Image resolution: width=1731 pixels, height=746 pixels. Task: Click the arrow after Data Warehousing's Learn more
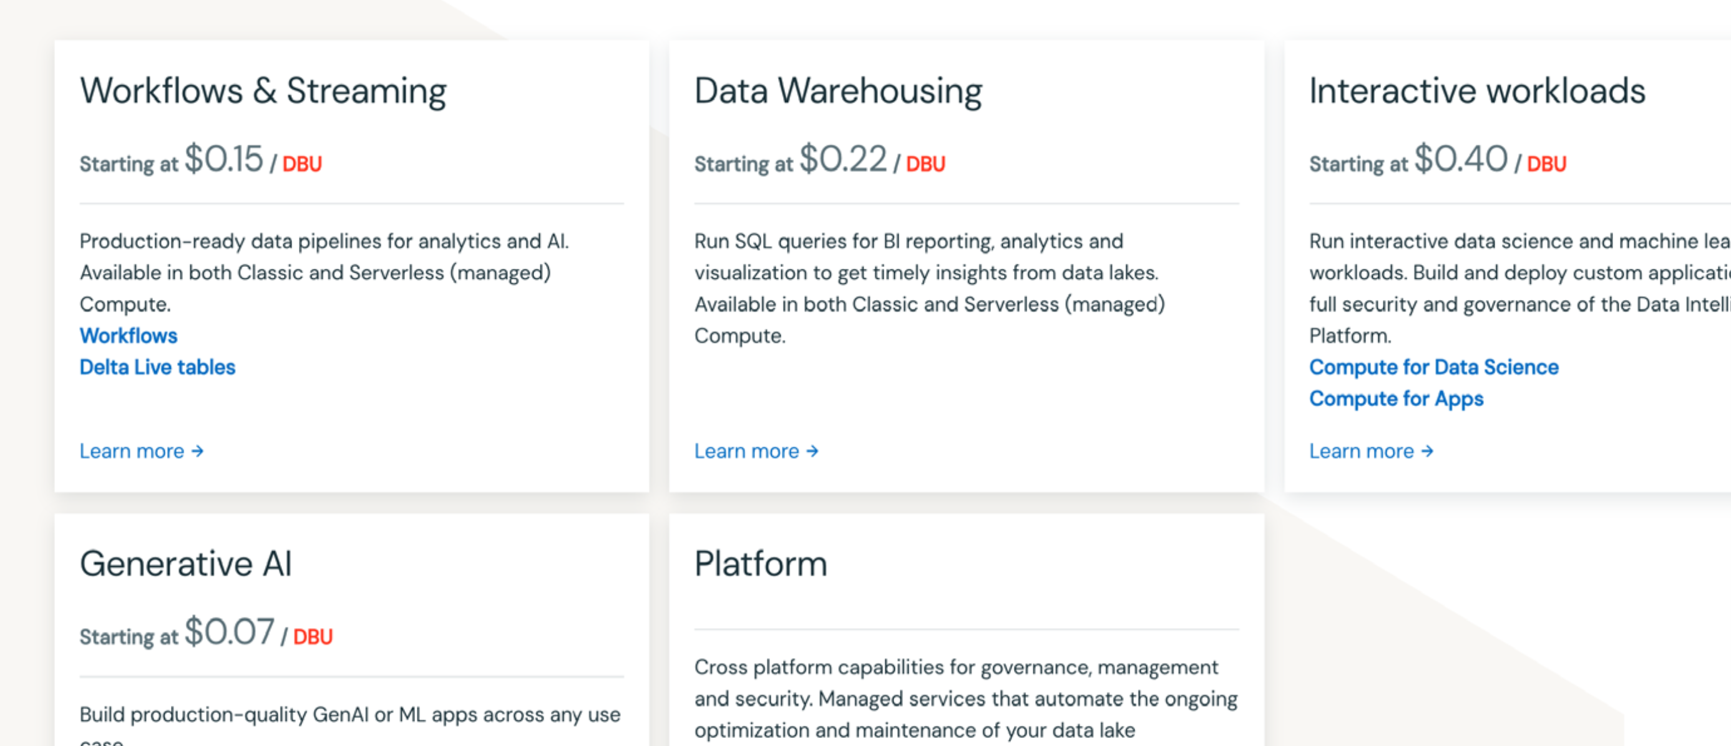tap(812, 451)
